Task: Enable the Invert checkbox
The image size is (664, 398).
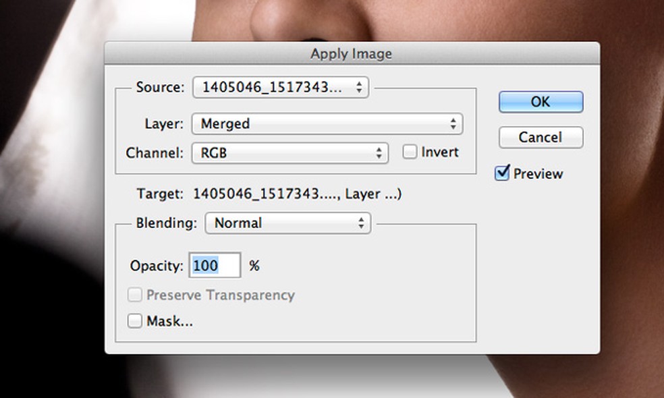Action: point(410,152)
